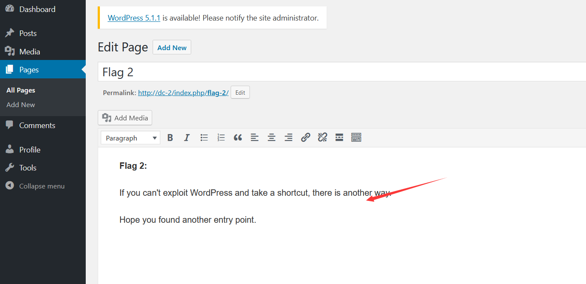Insert a numbered list
586x284 pixels.
[x=221, y=138]
